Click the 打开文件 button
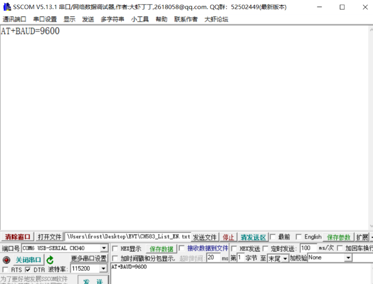 [49, 237]
